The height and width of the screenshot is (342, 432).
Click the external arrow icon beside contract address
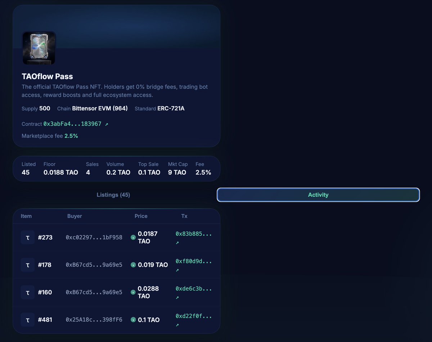pyautogui.click(x=107, y=124)
